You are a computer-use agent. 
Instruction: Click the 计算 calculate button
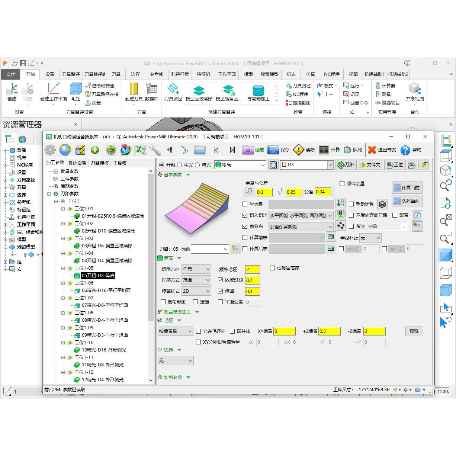(330, 150)
